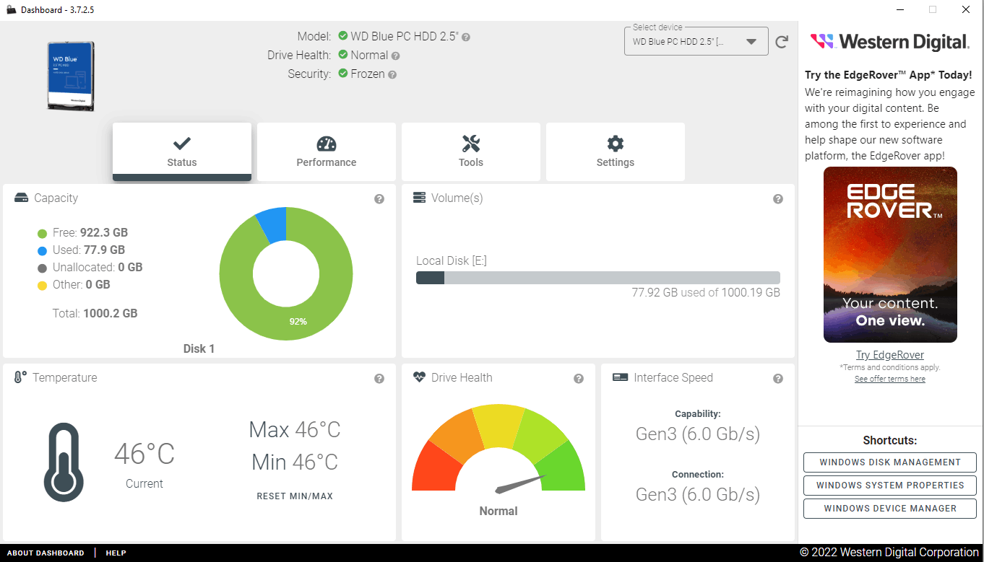Open Windows Disk Management shortcut
This screenshot has width=984, height=562.
coord(890,462)
